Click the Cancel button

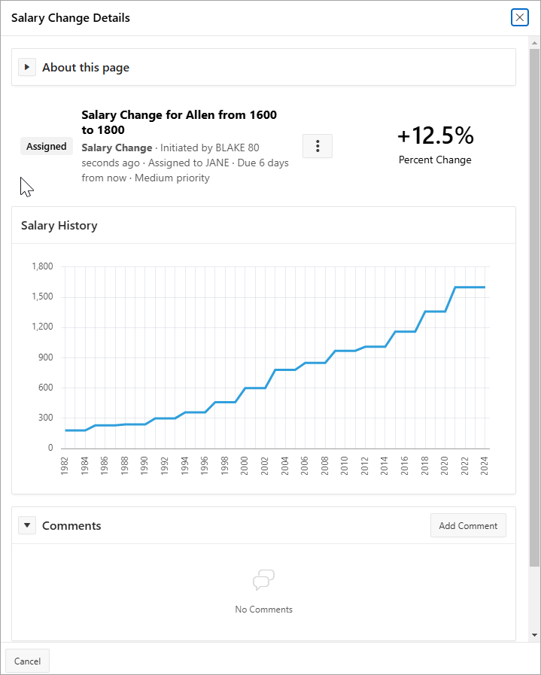coord(27,661)
